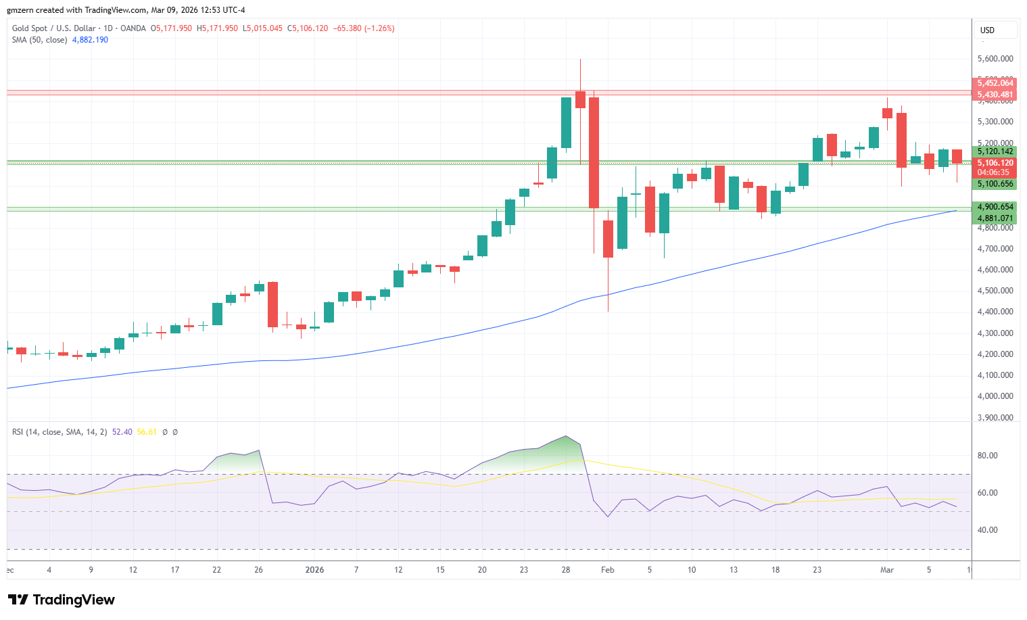Click the purple RSI value 52.40
Image resolution: width=1027 pixels, height=620 pixels.
[122, 432]
